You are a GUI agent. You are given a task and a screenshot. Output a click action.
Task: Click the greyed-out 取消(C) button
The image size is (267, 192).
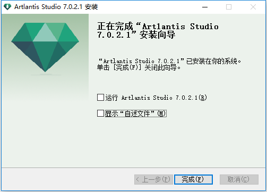coord(239,179)
